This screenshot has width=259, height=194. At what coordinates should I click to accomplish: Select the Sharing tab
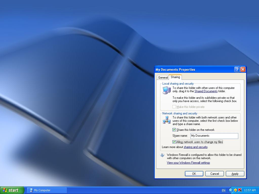[x=175, y=77]
